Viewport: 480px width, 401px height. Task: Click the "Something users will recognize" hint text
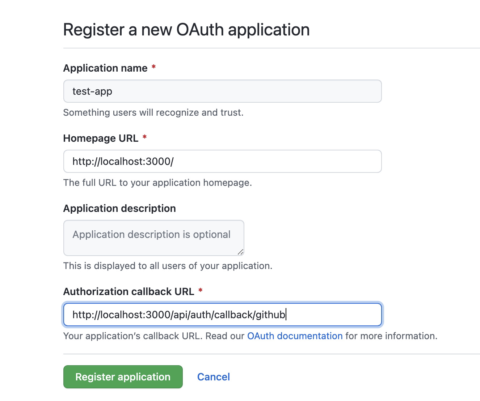[153, 112]
